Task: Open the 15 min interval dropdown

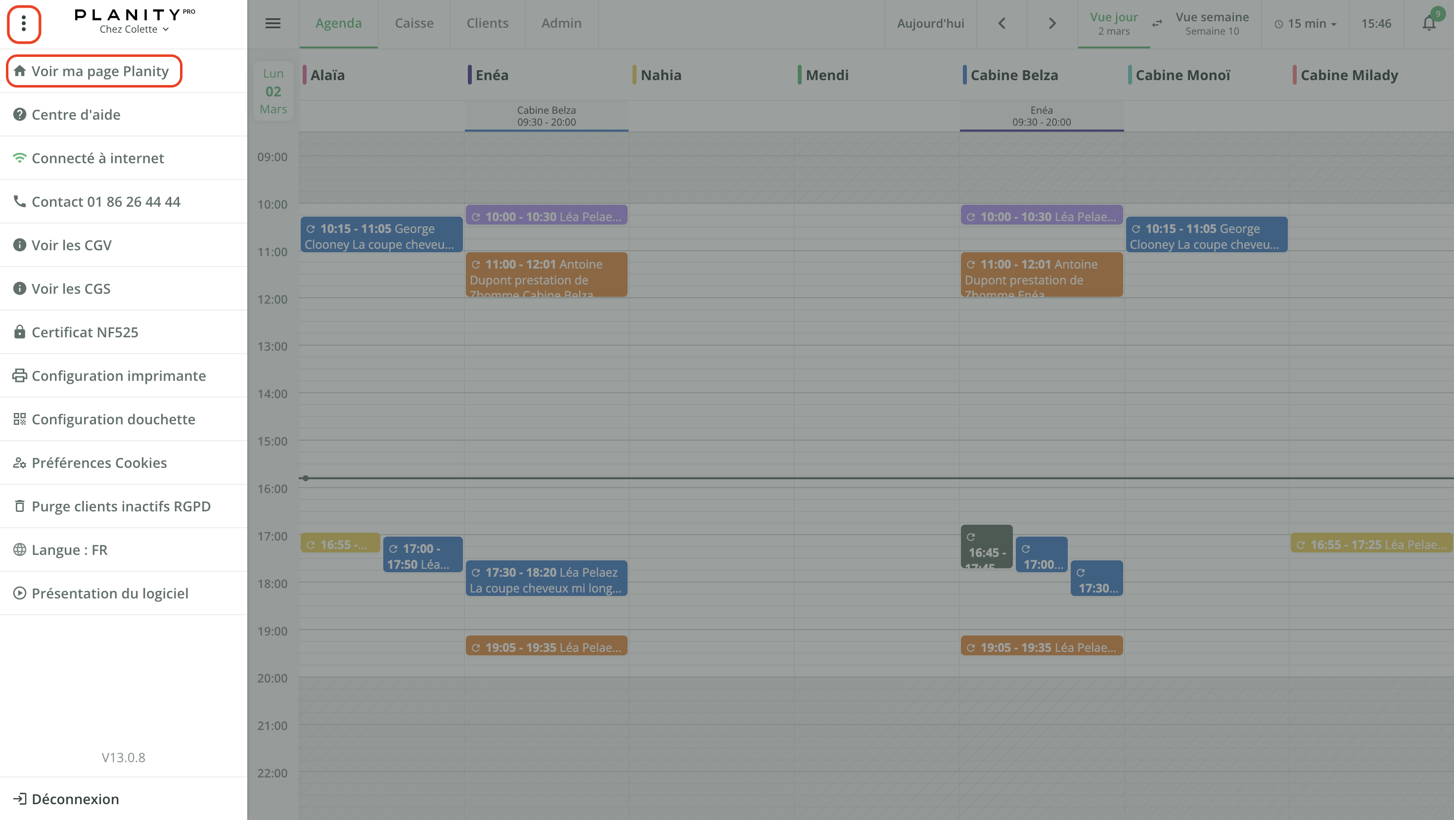Action: pyautogui.click(x=1306, y=24)
